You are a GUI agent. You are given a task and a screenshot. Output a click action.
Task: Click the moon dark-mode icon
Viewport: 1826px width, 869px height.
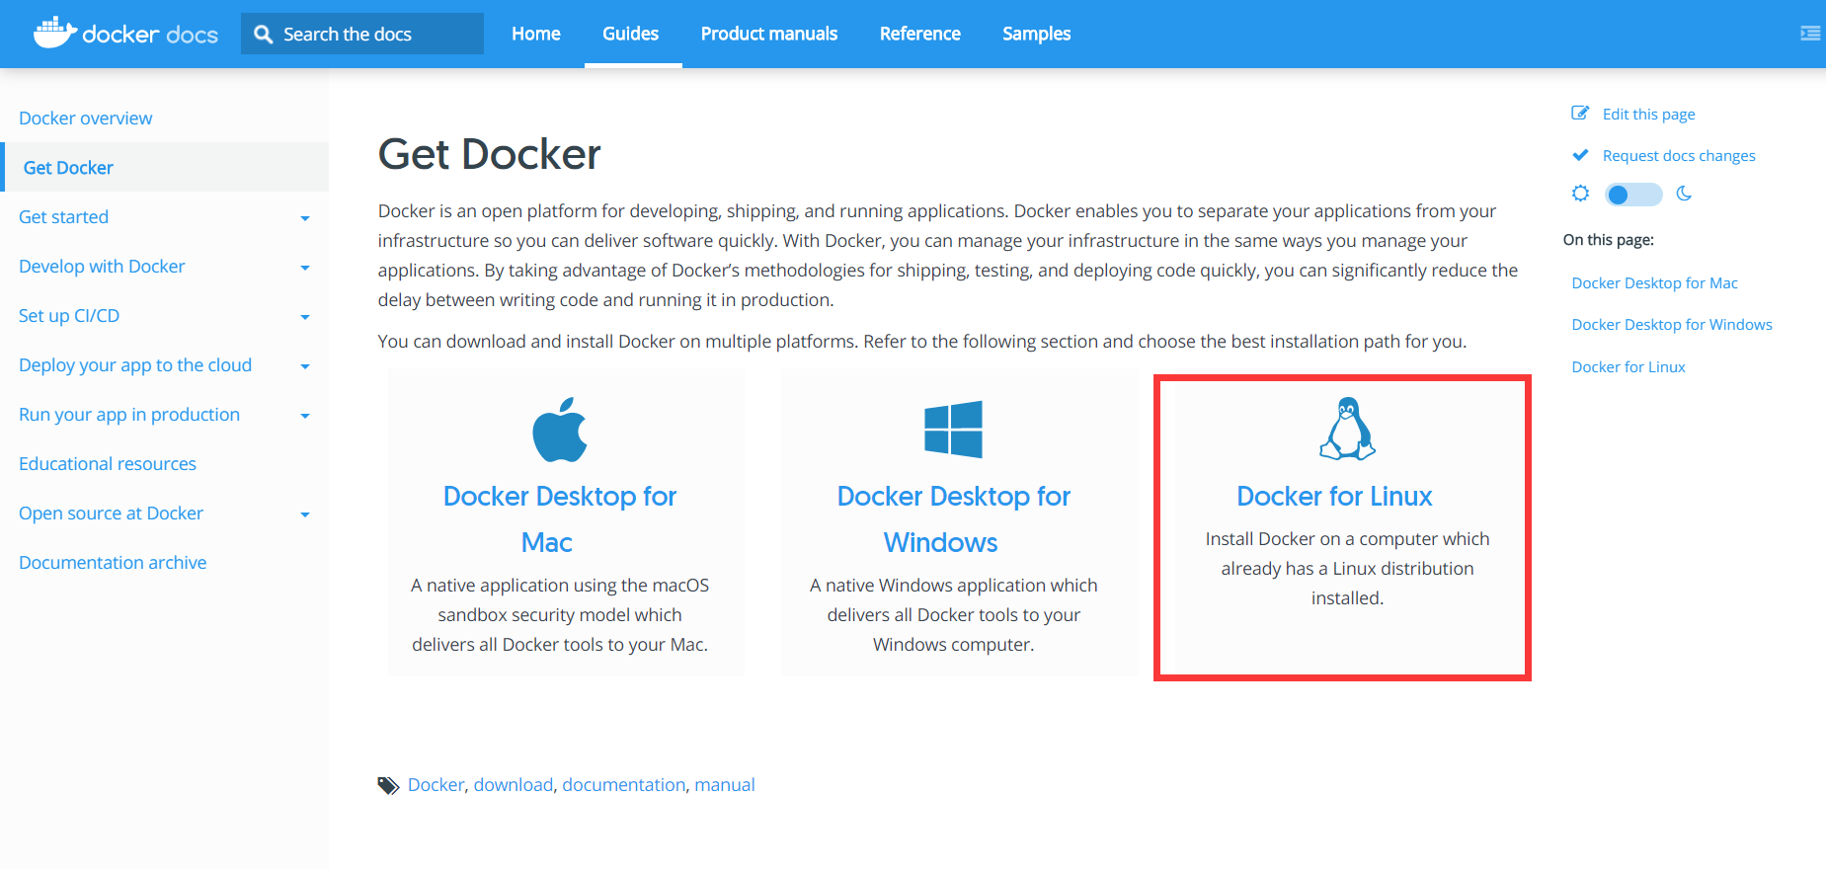[x=1684, y=194]
